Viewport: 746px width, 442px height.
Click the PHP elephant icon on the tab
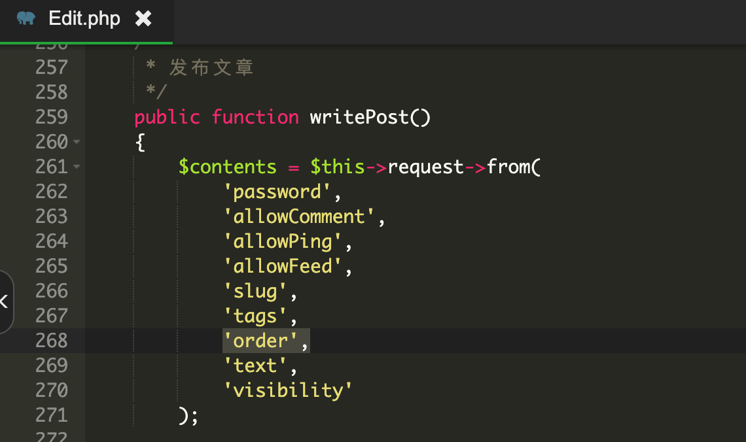click(26, 18)
